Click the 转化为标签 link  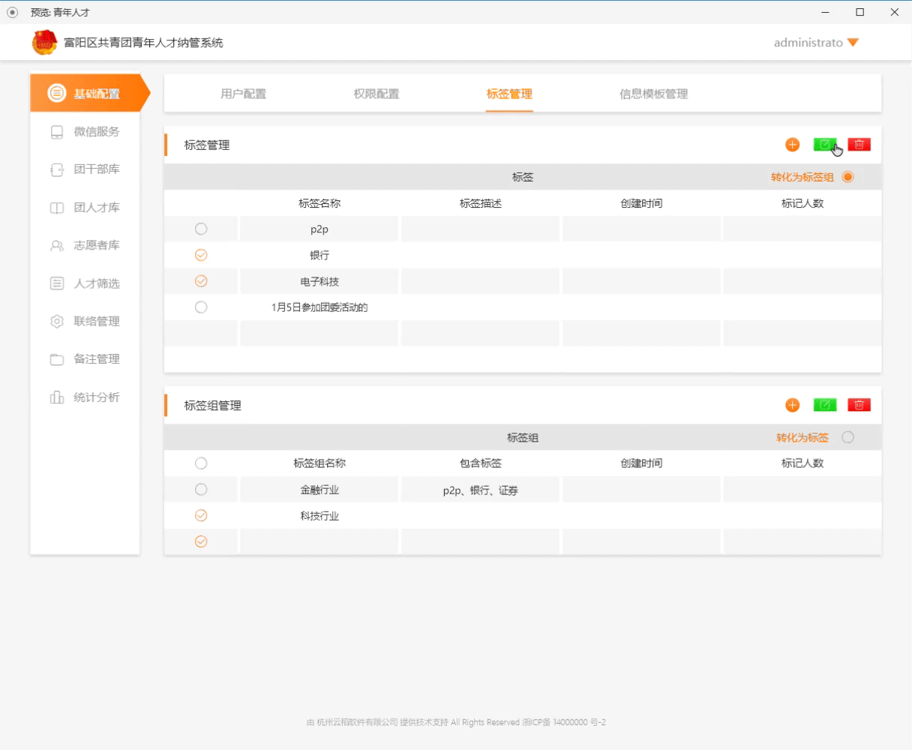point(802,437)
